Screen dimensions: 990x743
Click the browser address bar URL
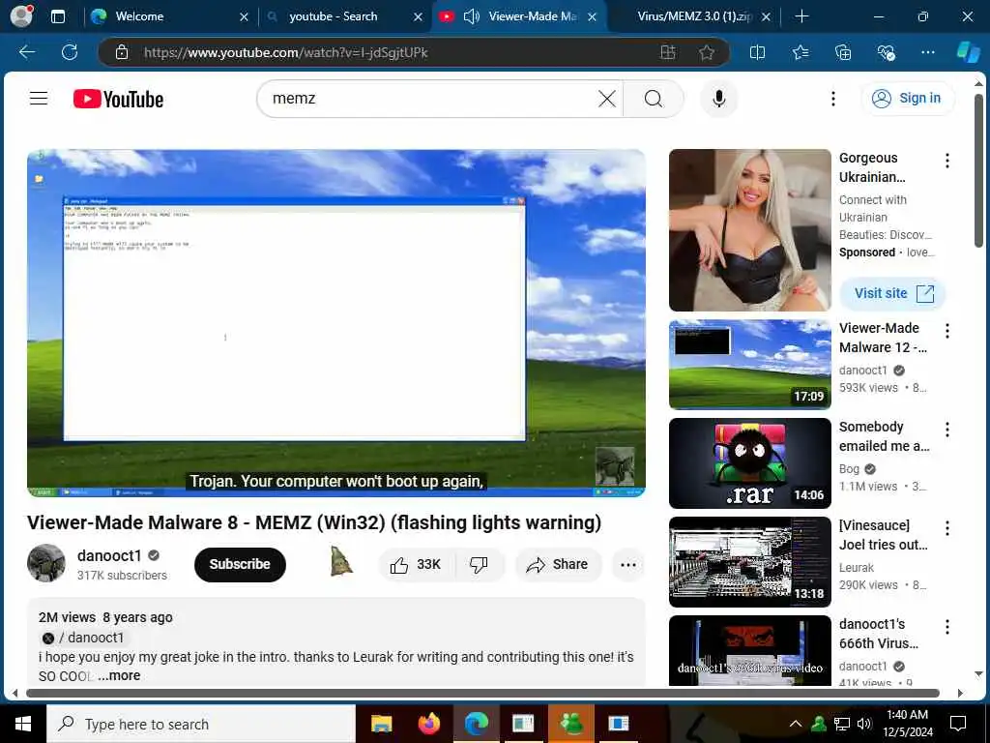[x=285, y=52]
